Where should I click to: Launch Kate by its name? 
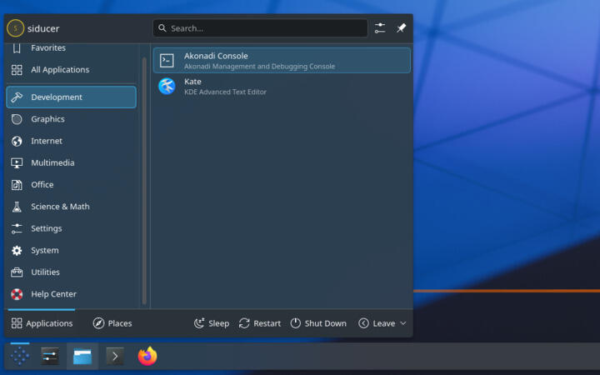pyautogui.click(x=192, y=82)
